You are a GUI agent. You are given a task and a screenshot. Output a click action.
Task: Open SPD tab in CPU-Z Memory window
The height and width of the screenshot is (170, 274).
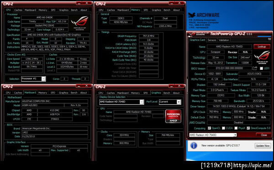point(146,10)
